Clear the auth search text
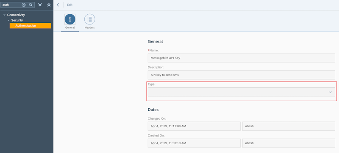The height and width of the screenshot is (153, 339). (x=24, y=5)
